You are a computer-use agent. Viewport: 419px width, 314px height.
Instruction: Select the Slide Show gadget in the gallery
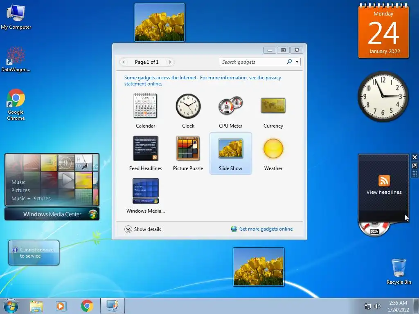tap(231, 153)
